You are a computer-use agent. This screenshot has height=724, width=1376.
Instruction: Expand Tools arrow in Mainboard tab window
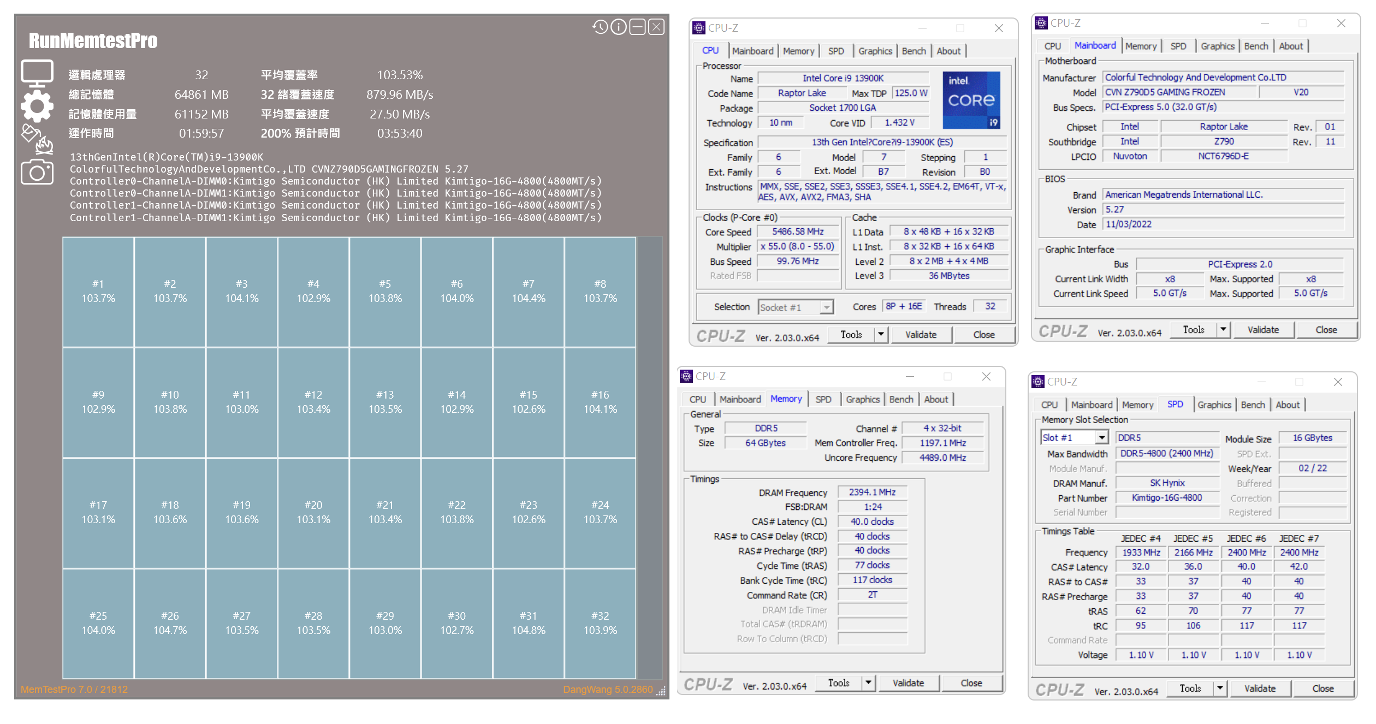pos(1223,330)
